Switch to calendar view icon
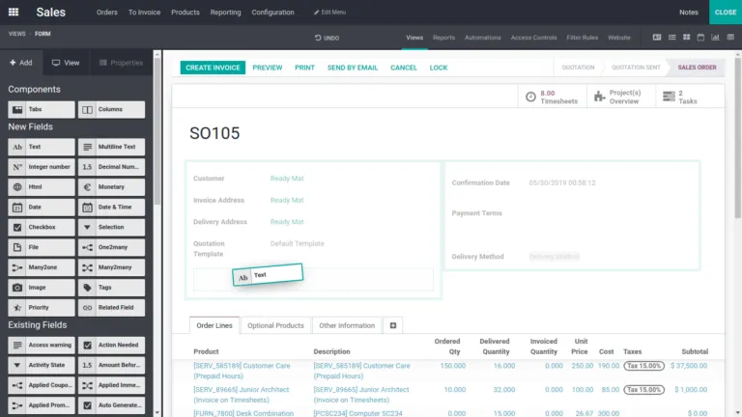The width and height of the screenshot is (742, 417). (699, 38)
